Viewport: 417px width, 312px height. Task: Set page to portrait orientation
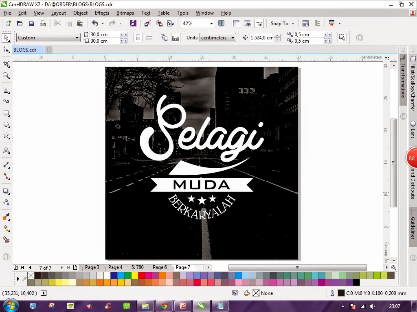coord(138,38)
